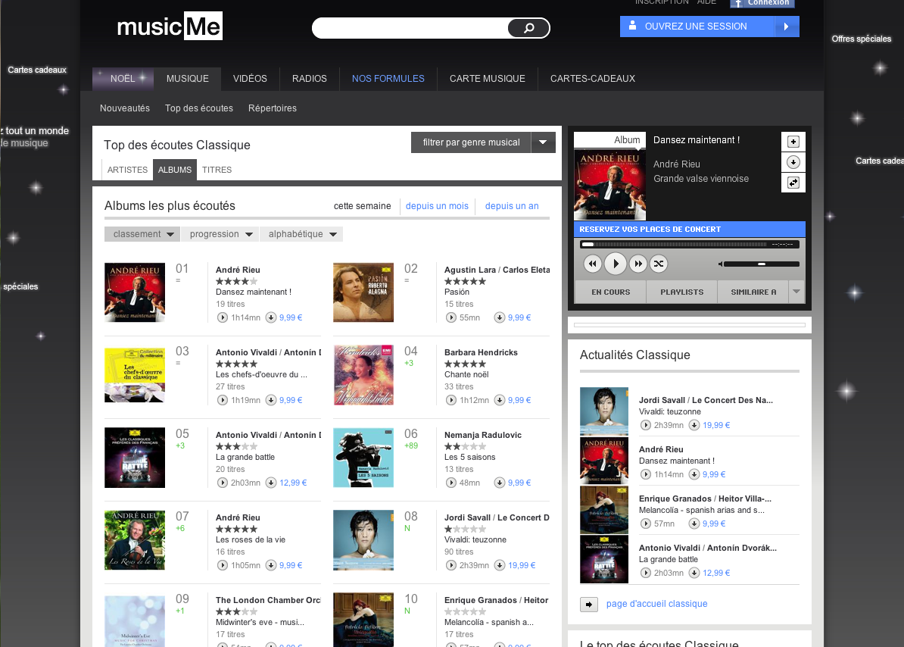Image resolution: width=904 pixels, height=647 pixels.
Task: Play Melancolía in the Actualités Classique list
Action: click(x=645, y=524)
